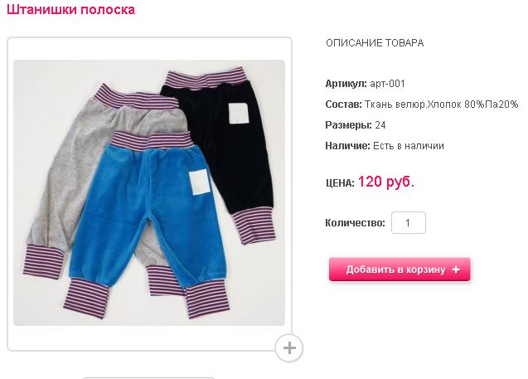Click the white tag on the black pants
528x379 pixels.
[239, 113]
